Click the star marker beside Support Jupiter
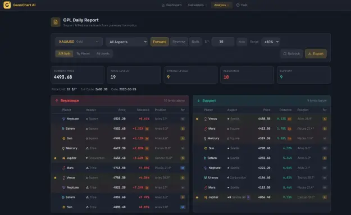The width and height of the screenshot is (351, 215). coord(197,198)
